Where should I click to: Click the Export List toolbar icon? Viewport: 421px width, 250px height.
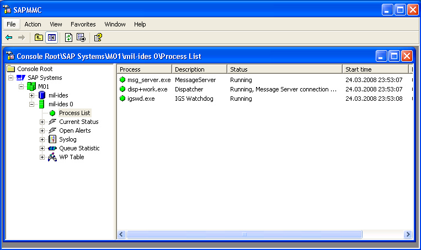point(81,37)
